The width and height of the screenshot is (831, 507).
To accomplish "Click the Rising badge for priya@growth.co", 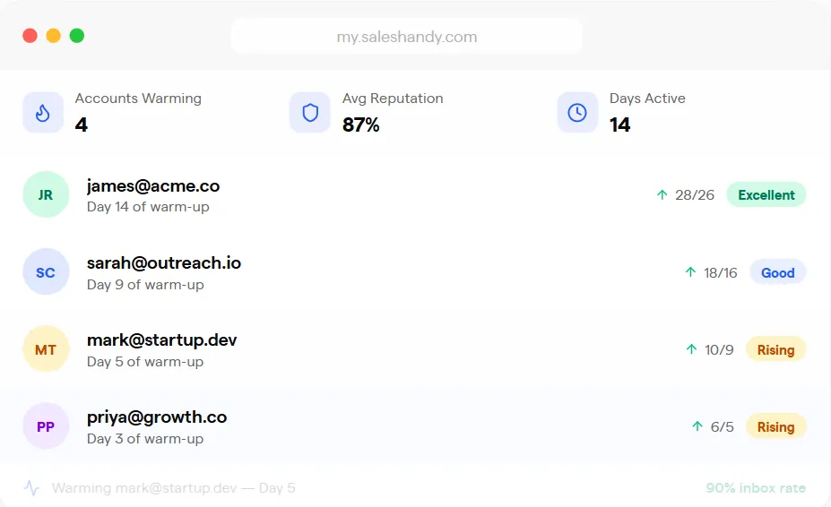I will coord(776,426).
